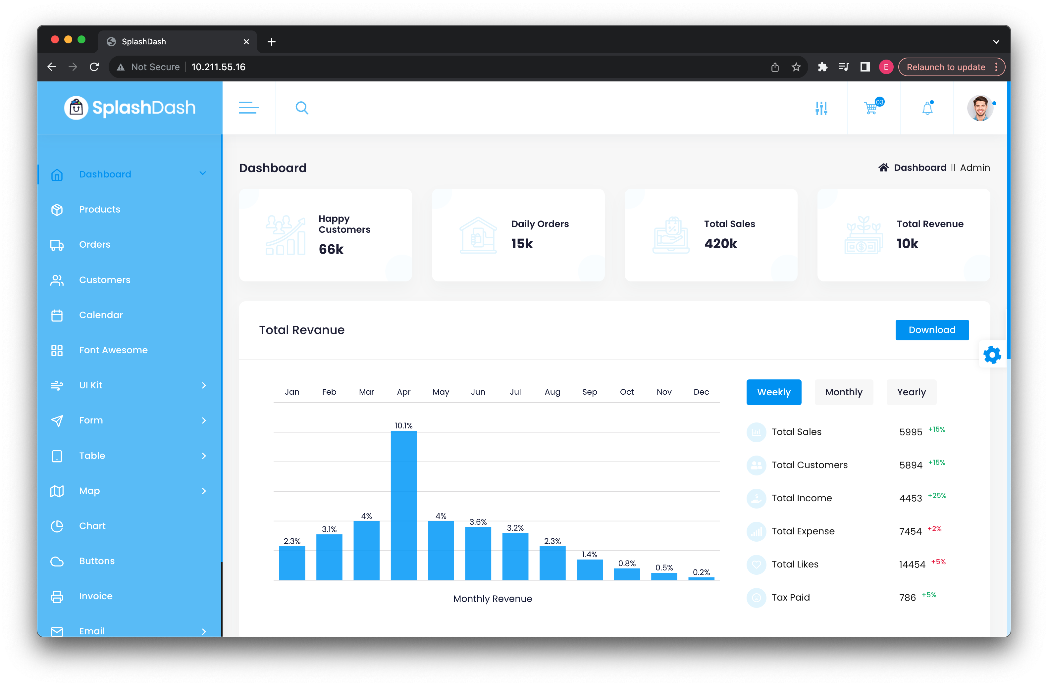Viewport: 1048px width, 686px height.
Task: Click the browser share icon
Action: click(x=775, y=67)
